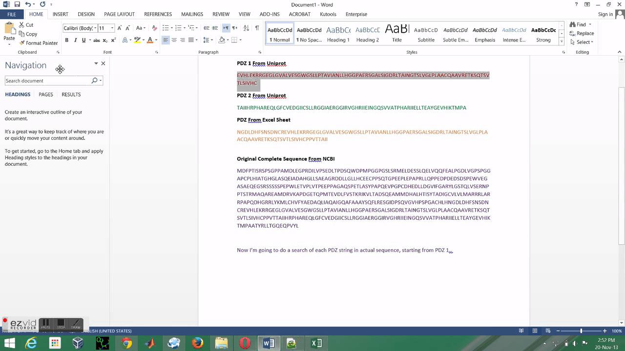Decrease paragraph indent

[x=206, y=28]
